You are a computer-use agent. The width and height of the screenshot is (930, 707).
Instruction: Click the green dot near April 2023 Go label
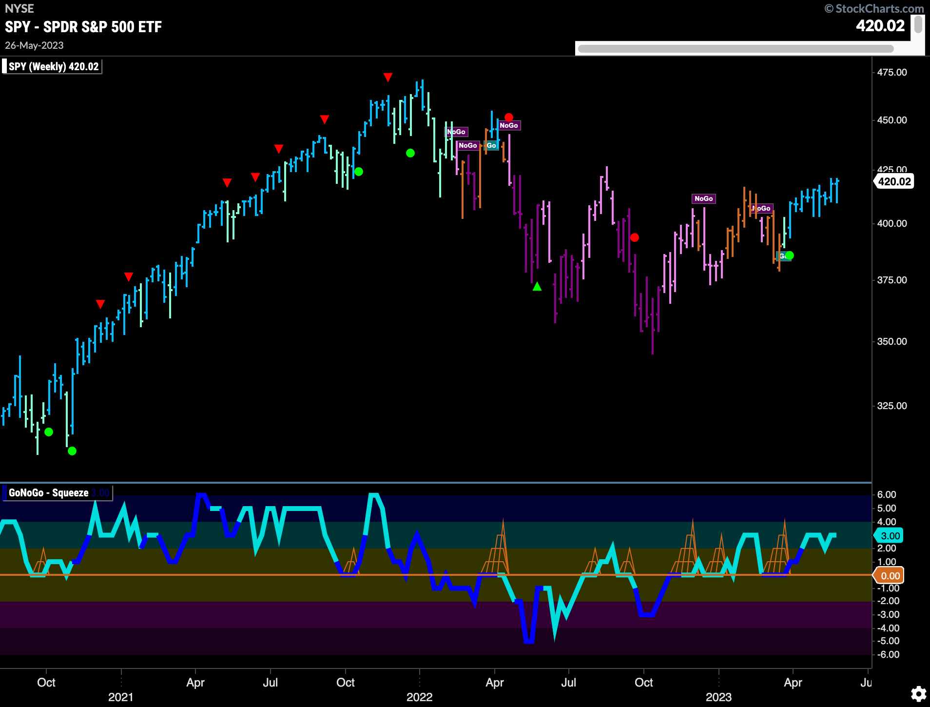(x=790, y=255)
